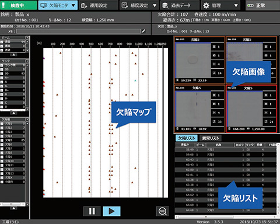This screenshot has height=224, width=280.
Task: Collapse the 欠陥種 panel with its bottom arrow
Action: (13, 208)
